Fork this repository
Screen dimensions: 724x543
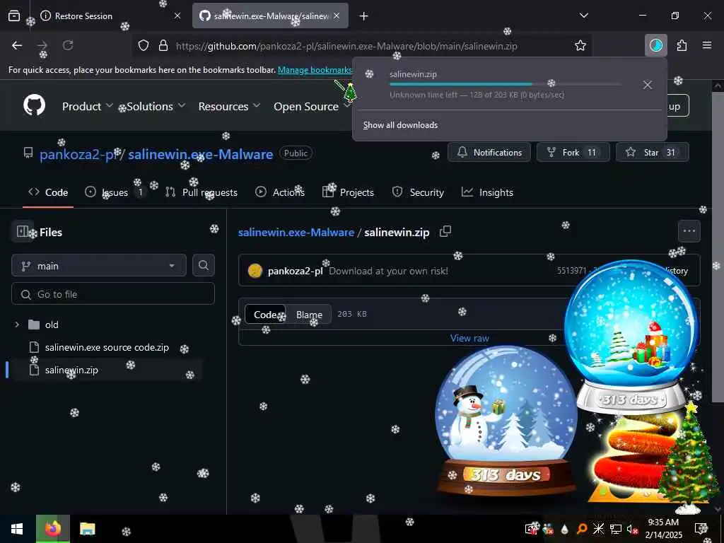tap(573, 153)
